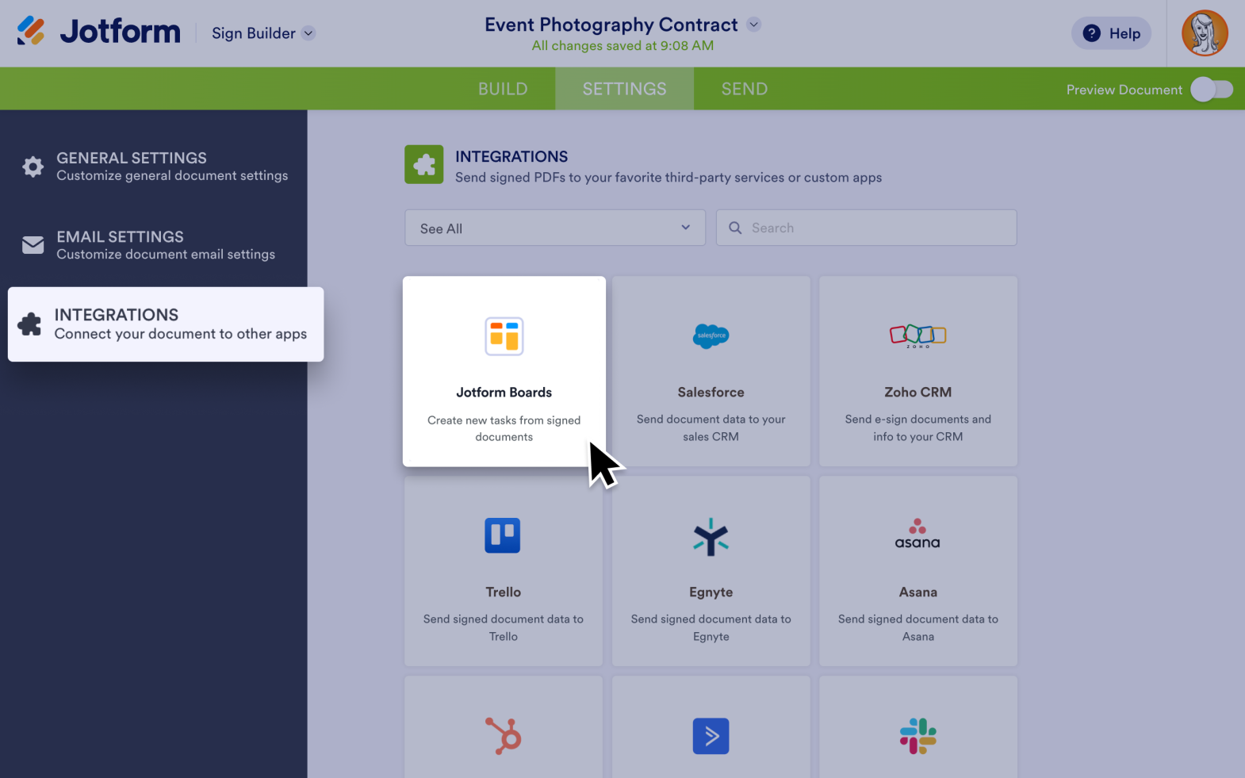Open the Jotform Boards integration title
This screenshot has width=1245, height=778.
[x=504, y=393]
